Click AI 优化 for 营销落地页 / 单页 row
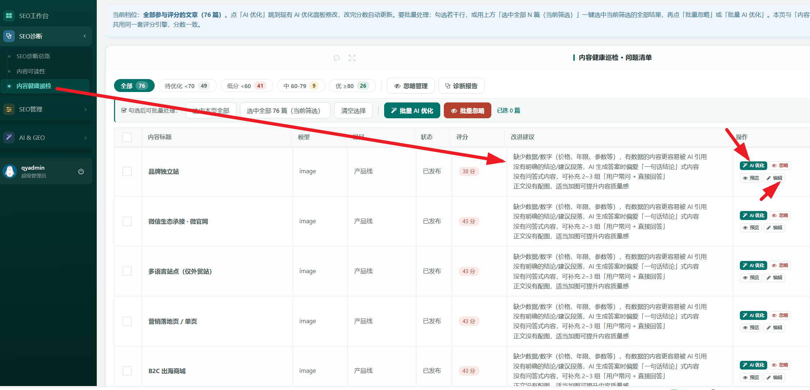The height and width of the screenshot is (390, 810). coord(754,316)
